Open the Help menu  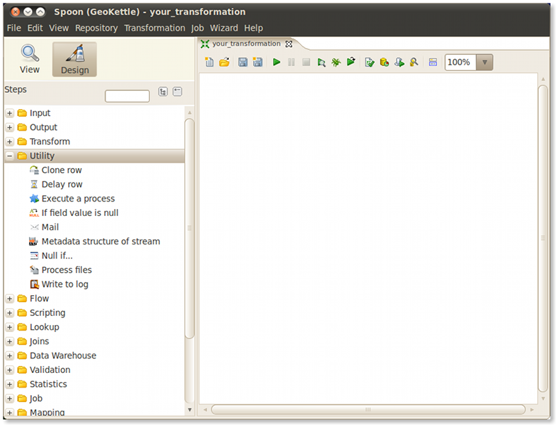tap(253, 28)
